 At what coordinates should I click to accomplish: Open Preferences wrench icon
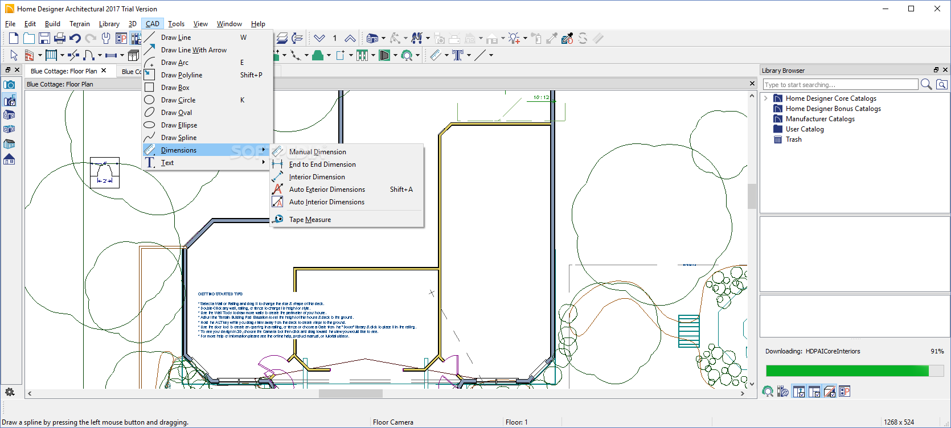106,38
